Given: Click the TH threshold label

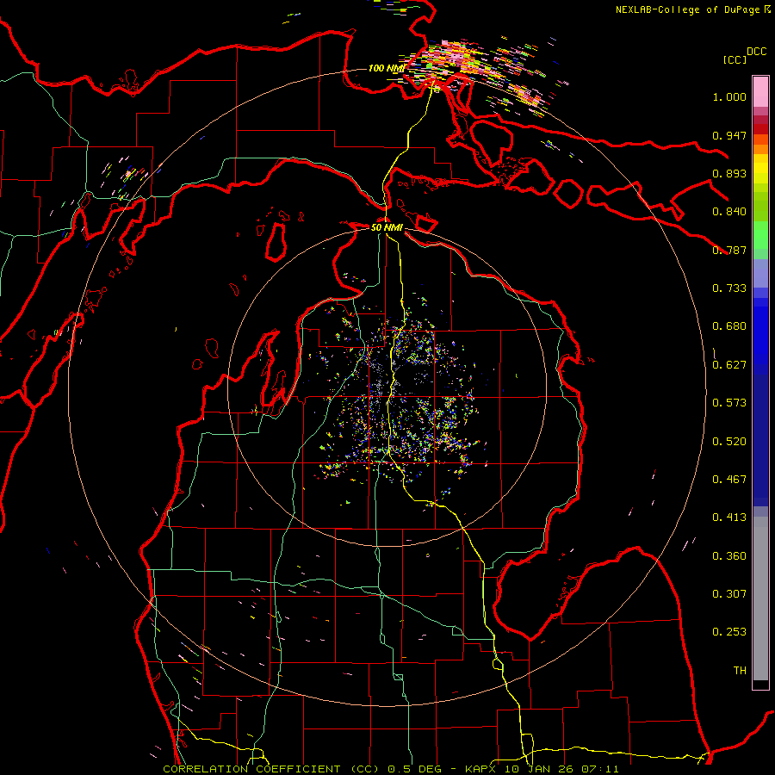Looking at the screenshot, I should pos(740,671).
